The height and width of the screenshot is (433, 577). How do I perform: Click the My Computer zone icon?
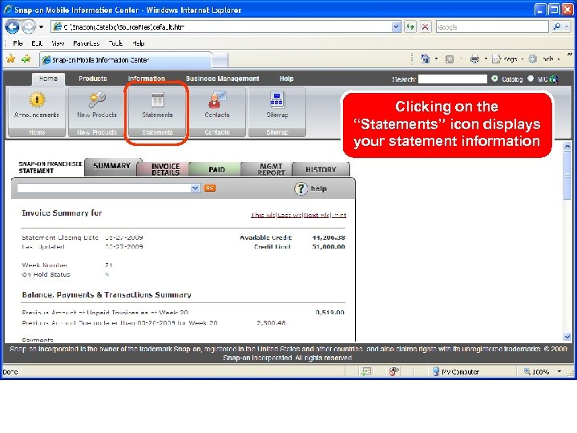pos(436,371)
